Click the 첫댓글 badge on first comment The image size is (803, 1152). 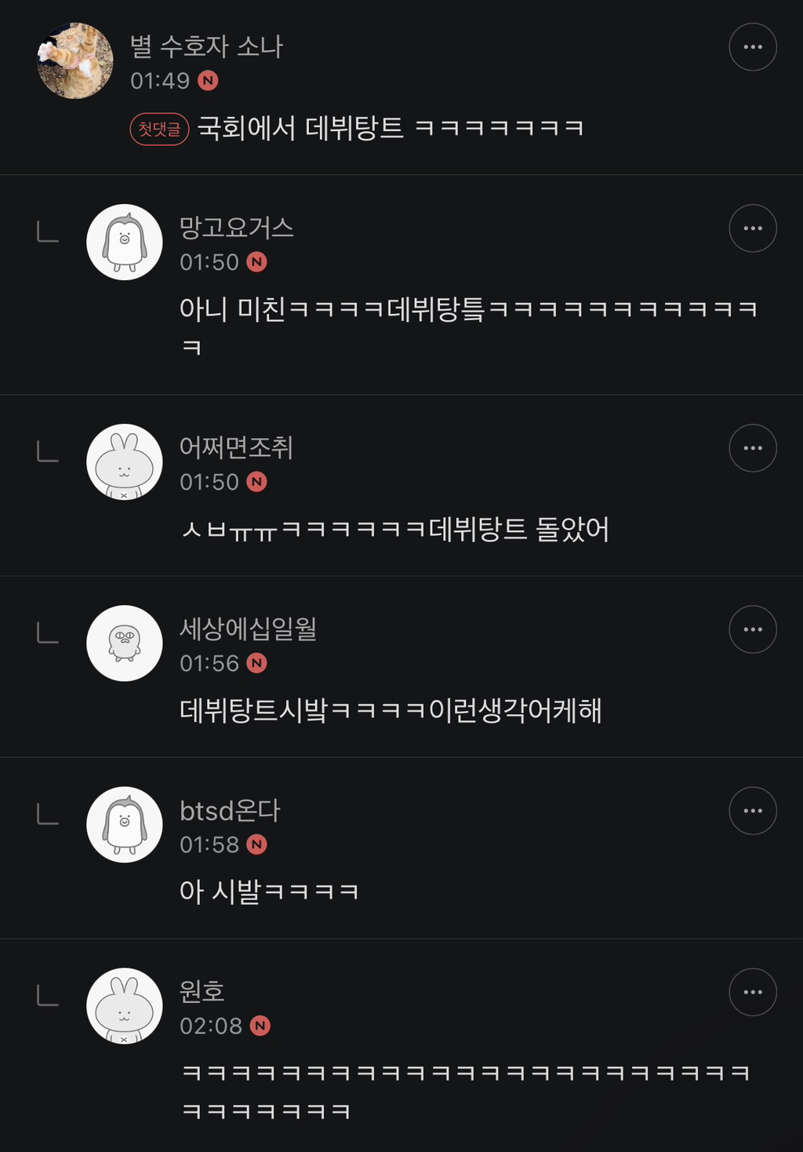159,129
